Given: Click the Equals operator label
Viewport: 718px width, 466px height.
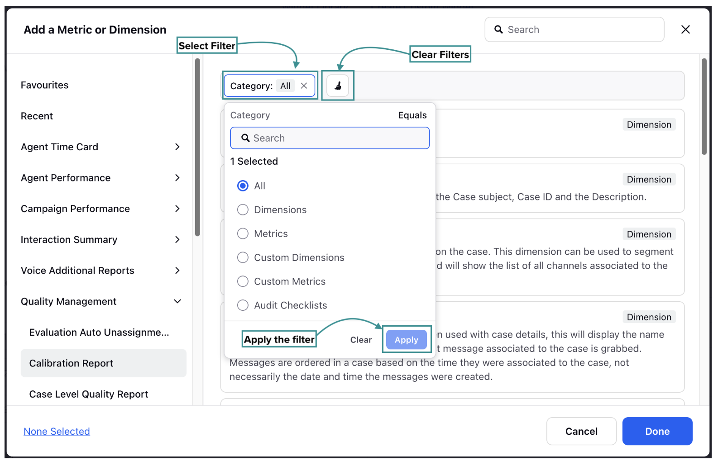Looking at the screenshot, I should click(x=412, y=115).
